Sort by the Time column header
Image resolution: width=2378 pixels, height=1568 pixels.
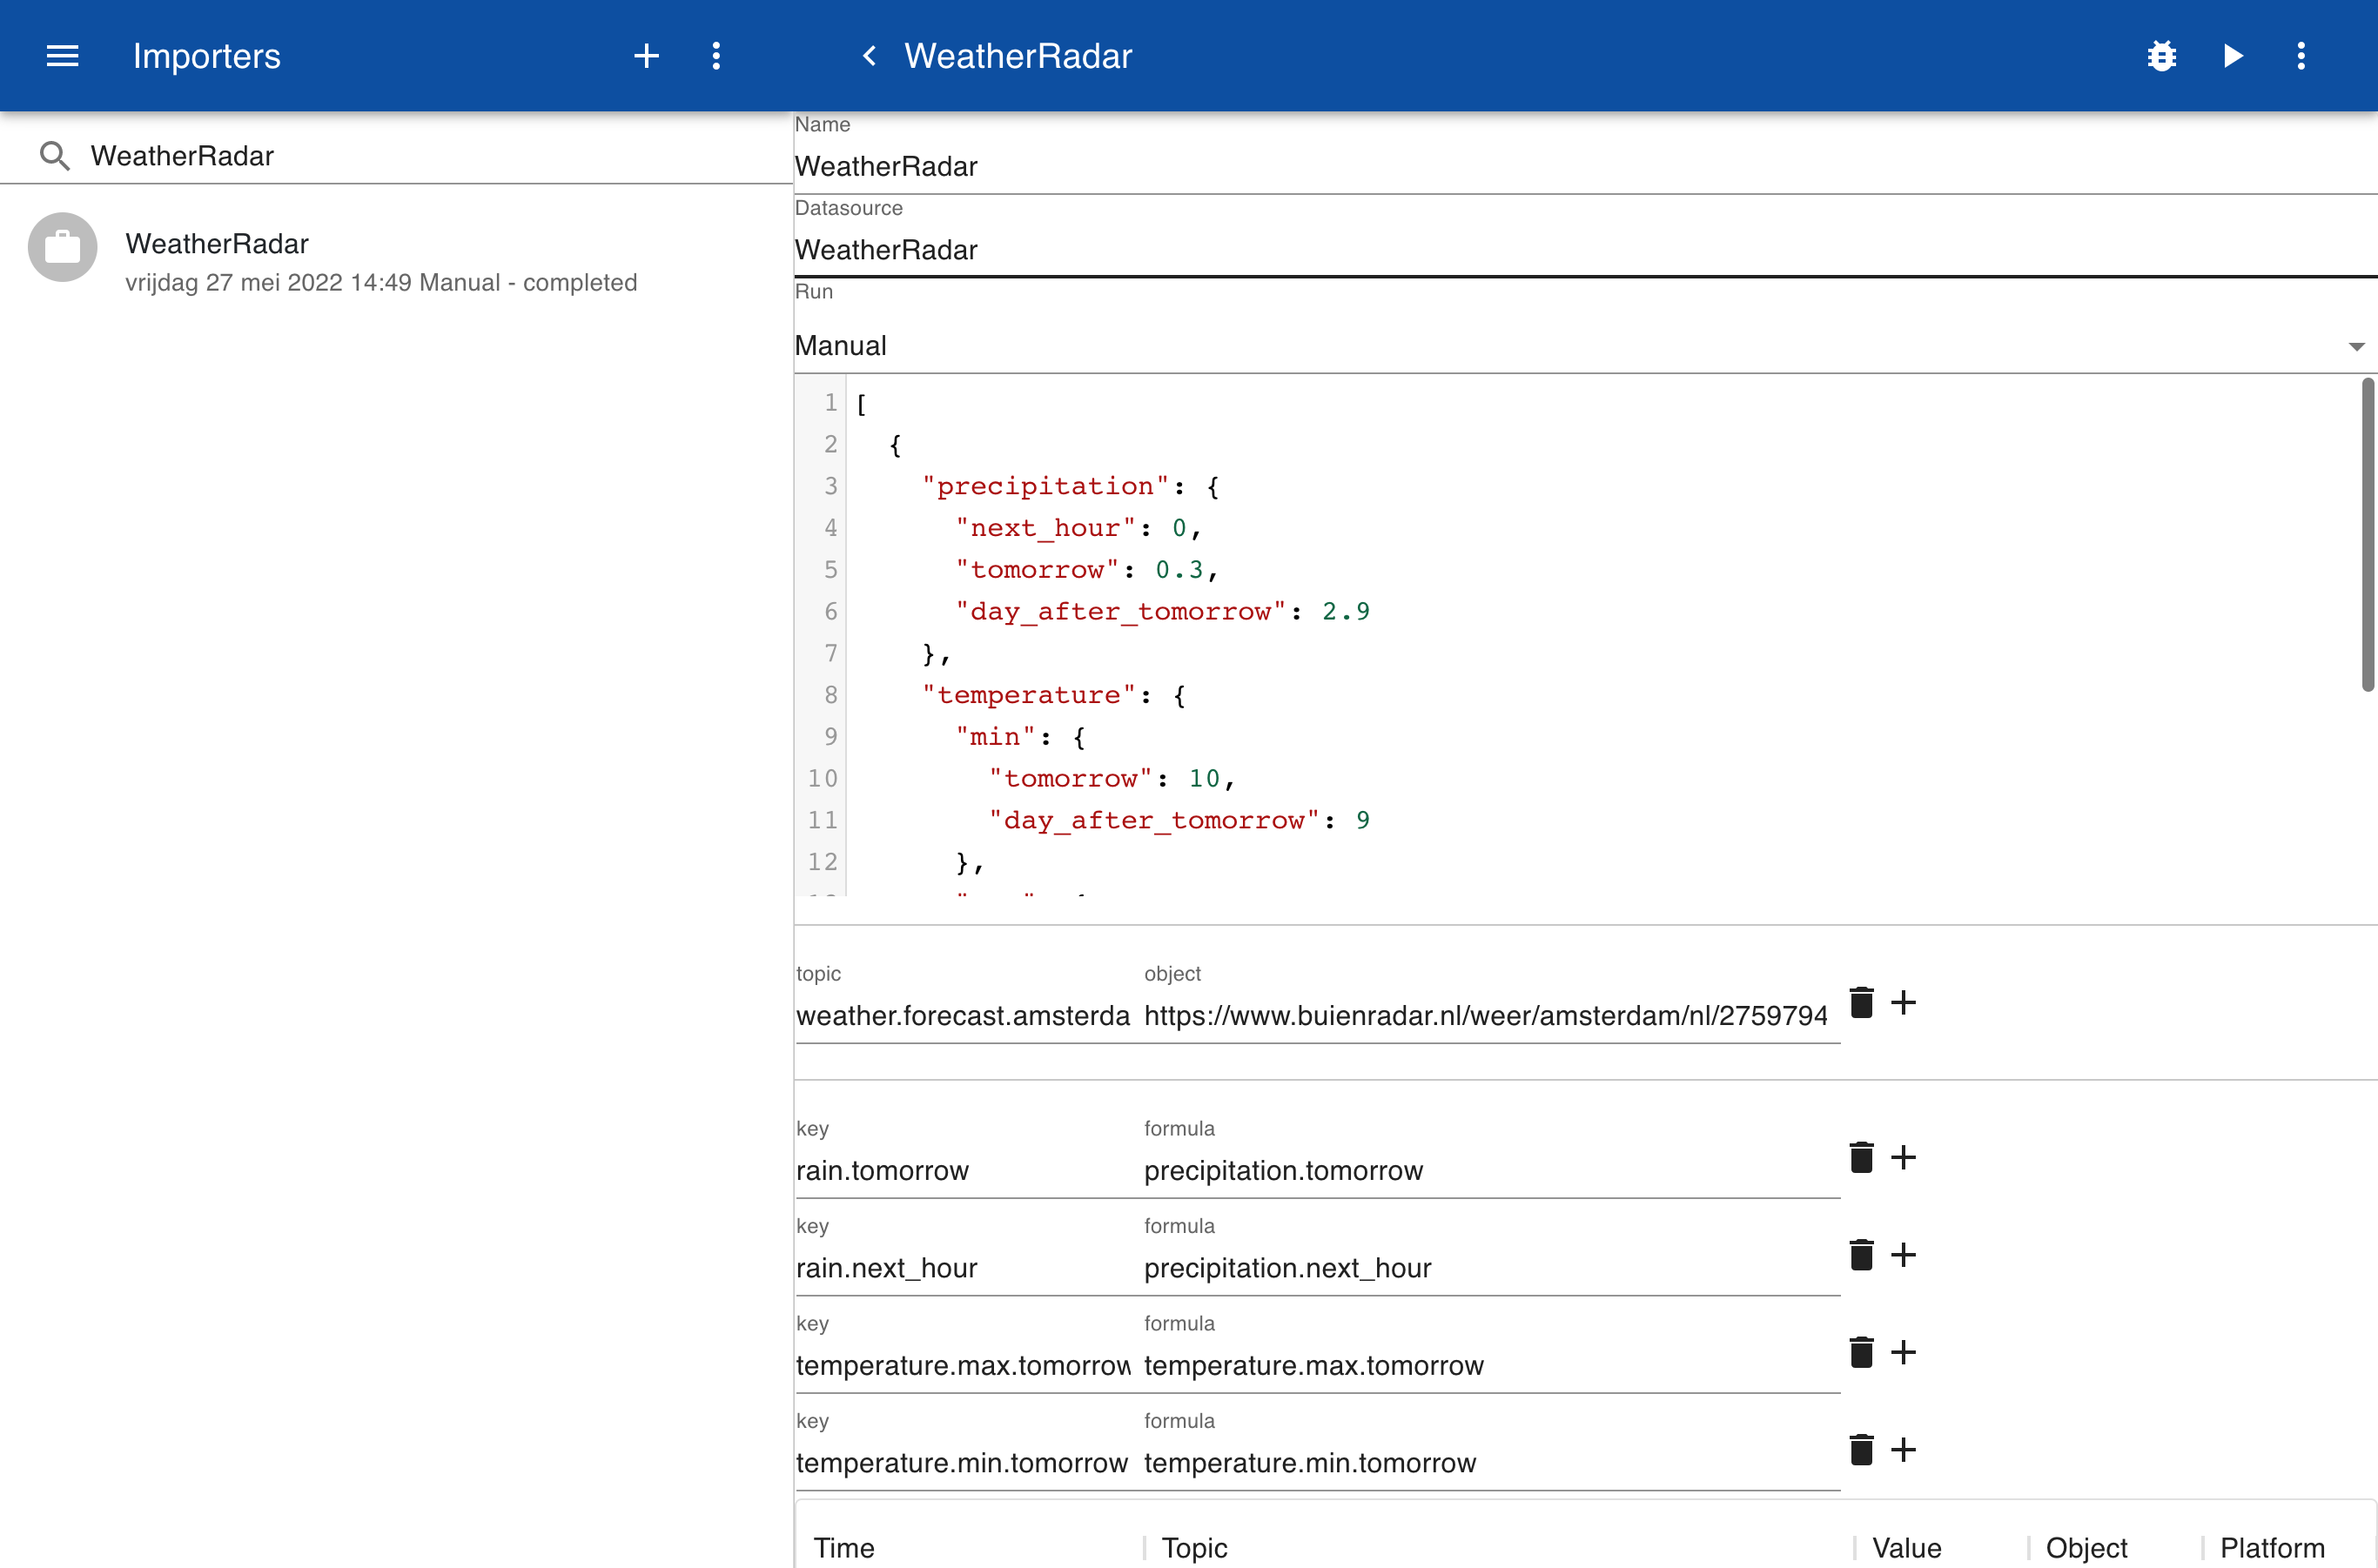click(x=843, y=1547)
